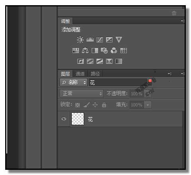Add an Exposure adjustment layer
Image resolution: width=191 pixels, height=175 pixels.
click(109, 39)
